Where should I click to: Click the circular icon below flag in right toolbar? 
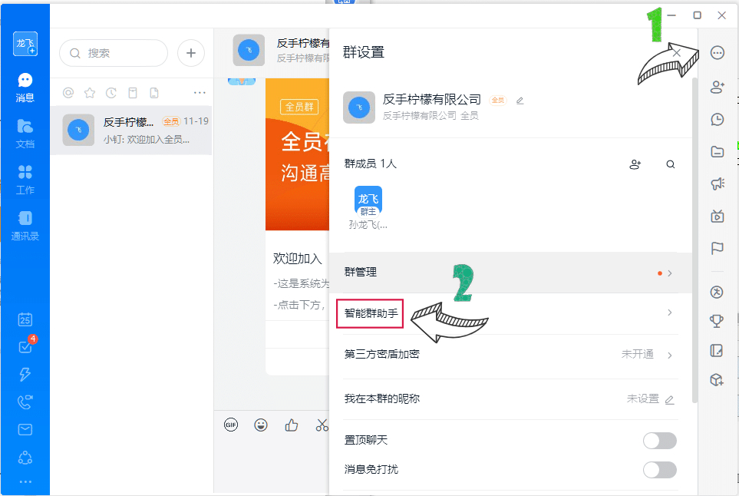(717, 293)
